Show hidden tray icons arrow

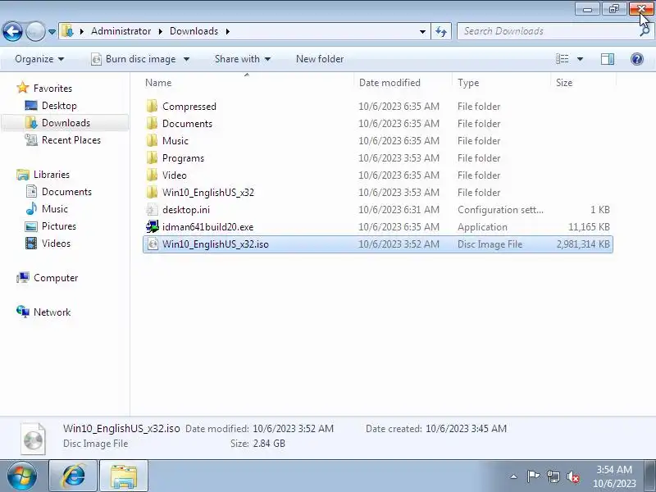point(513,476)
